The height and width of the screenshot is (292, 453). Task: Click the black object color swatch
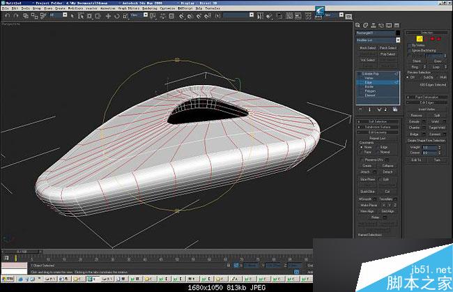(x=398, y=33)
